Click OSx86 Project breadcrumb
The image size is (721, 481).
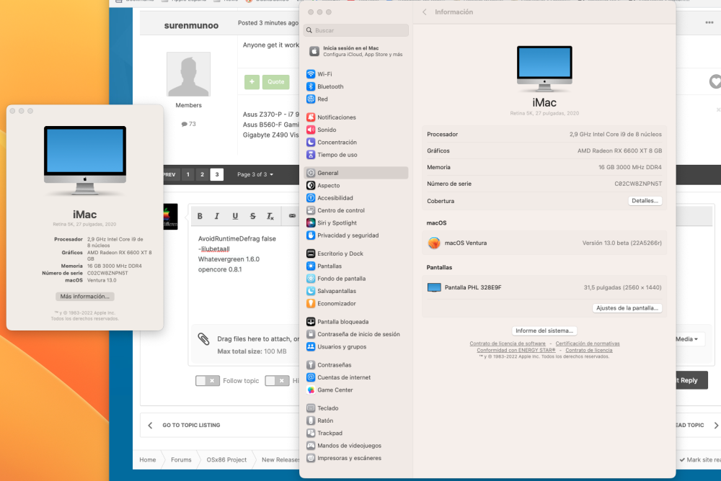click(x=226, y=459)
